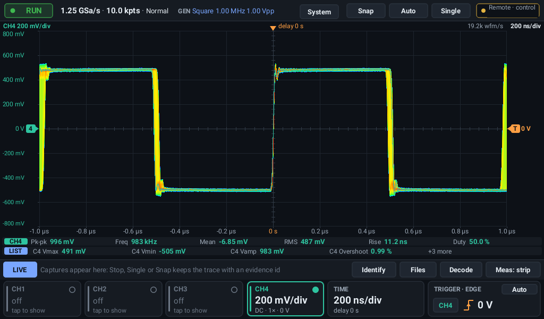Click the C4 Vamp 983 mV value
Image resolution: width=544 pixels, height=319 pixels.
(257, 251)
